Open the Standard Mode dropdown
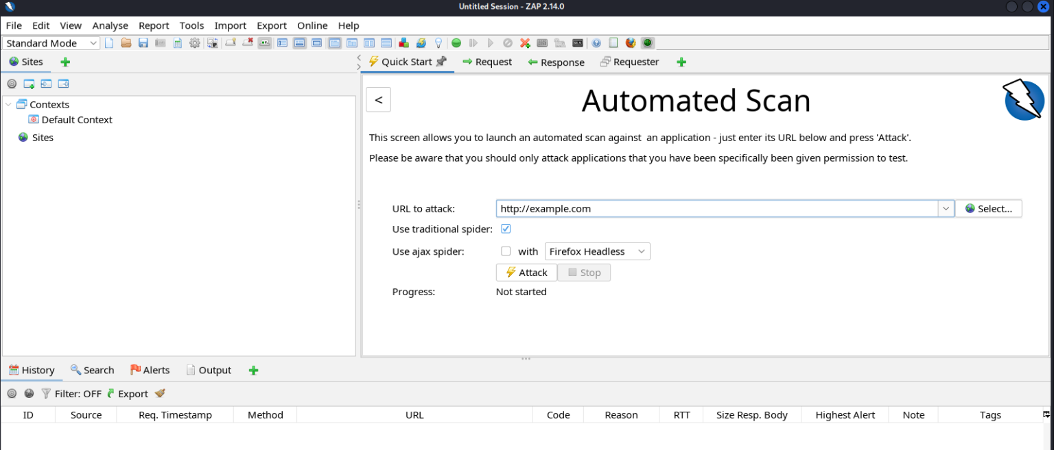This screenshot has height=450, width=1054. click(51, 42)
